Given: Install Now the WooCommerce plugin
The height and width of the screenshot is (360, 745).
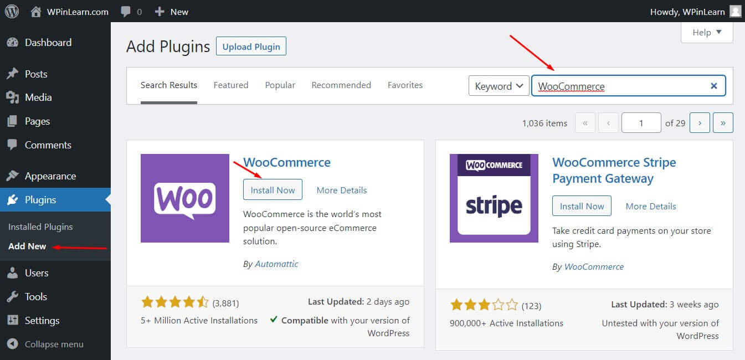Looking at the screenshot, I should pyautogui.click(x=273, y=190).
